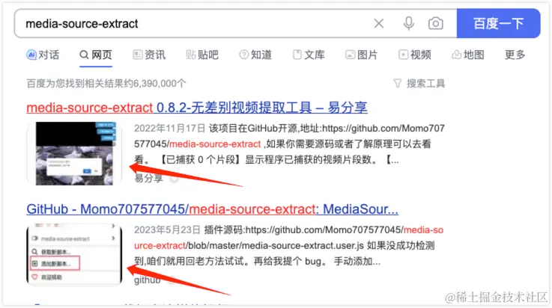Start voice search with the microphone icon

(x=408, y=23)
